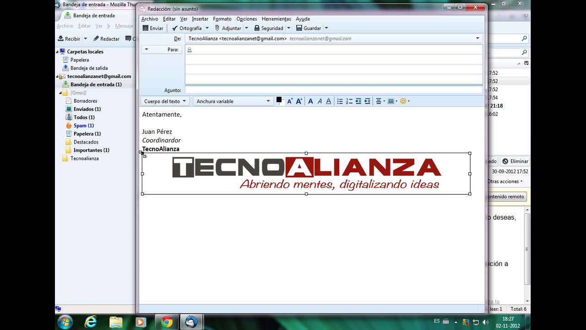Open the Opciones menu
586x330 pixels.
pos(247,19)
